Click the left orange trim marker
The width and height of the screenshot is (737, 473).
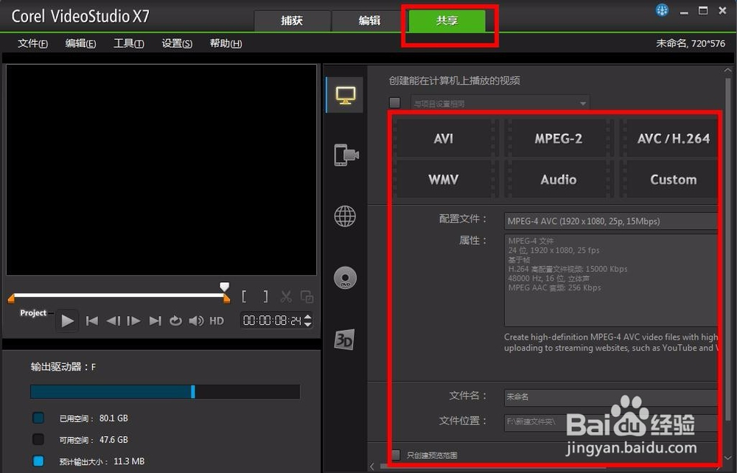tap(11, 298)
